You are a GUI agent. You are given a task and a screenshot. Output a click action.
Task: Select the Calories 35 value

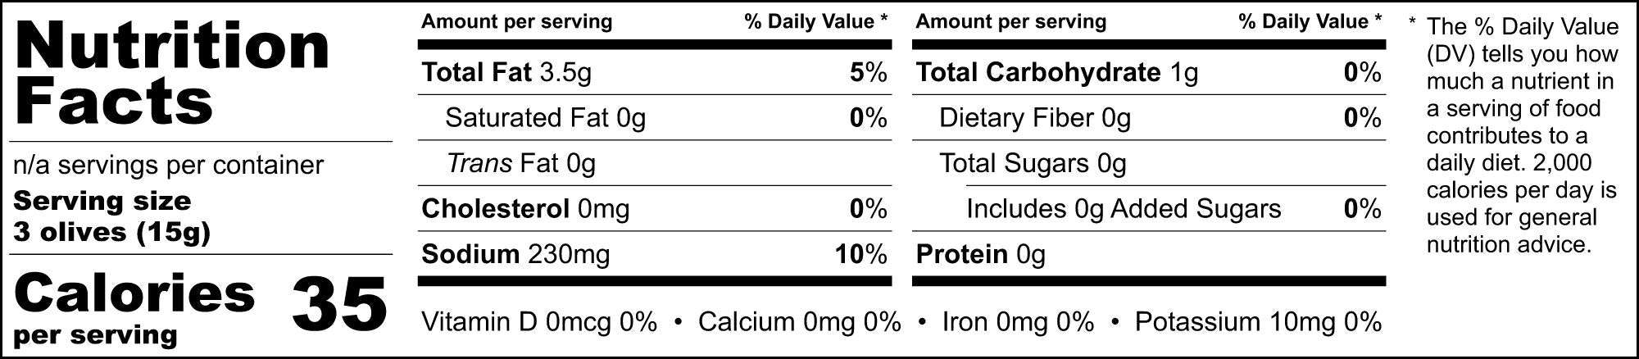(x=338, y=305)
